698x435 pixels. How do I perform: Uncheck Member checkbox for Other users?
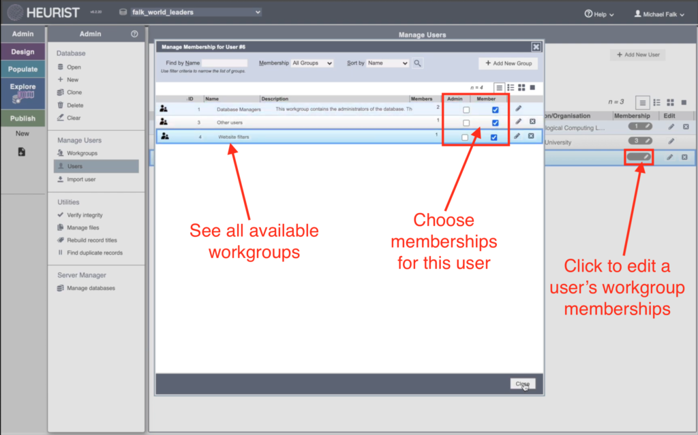[x=495, y=123]
